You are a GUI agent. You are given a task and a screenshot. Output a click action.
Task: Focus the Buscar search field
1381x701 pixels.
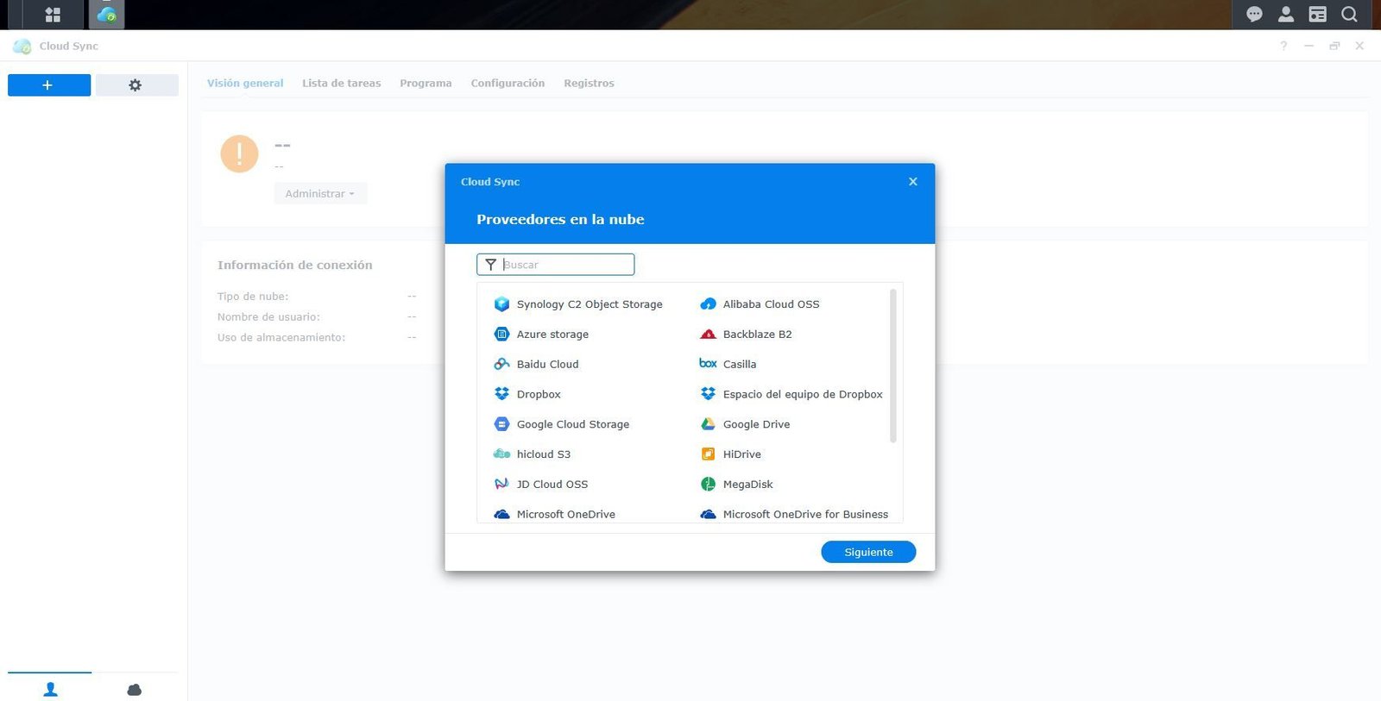click(555, 265)
